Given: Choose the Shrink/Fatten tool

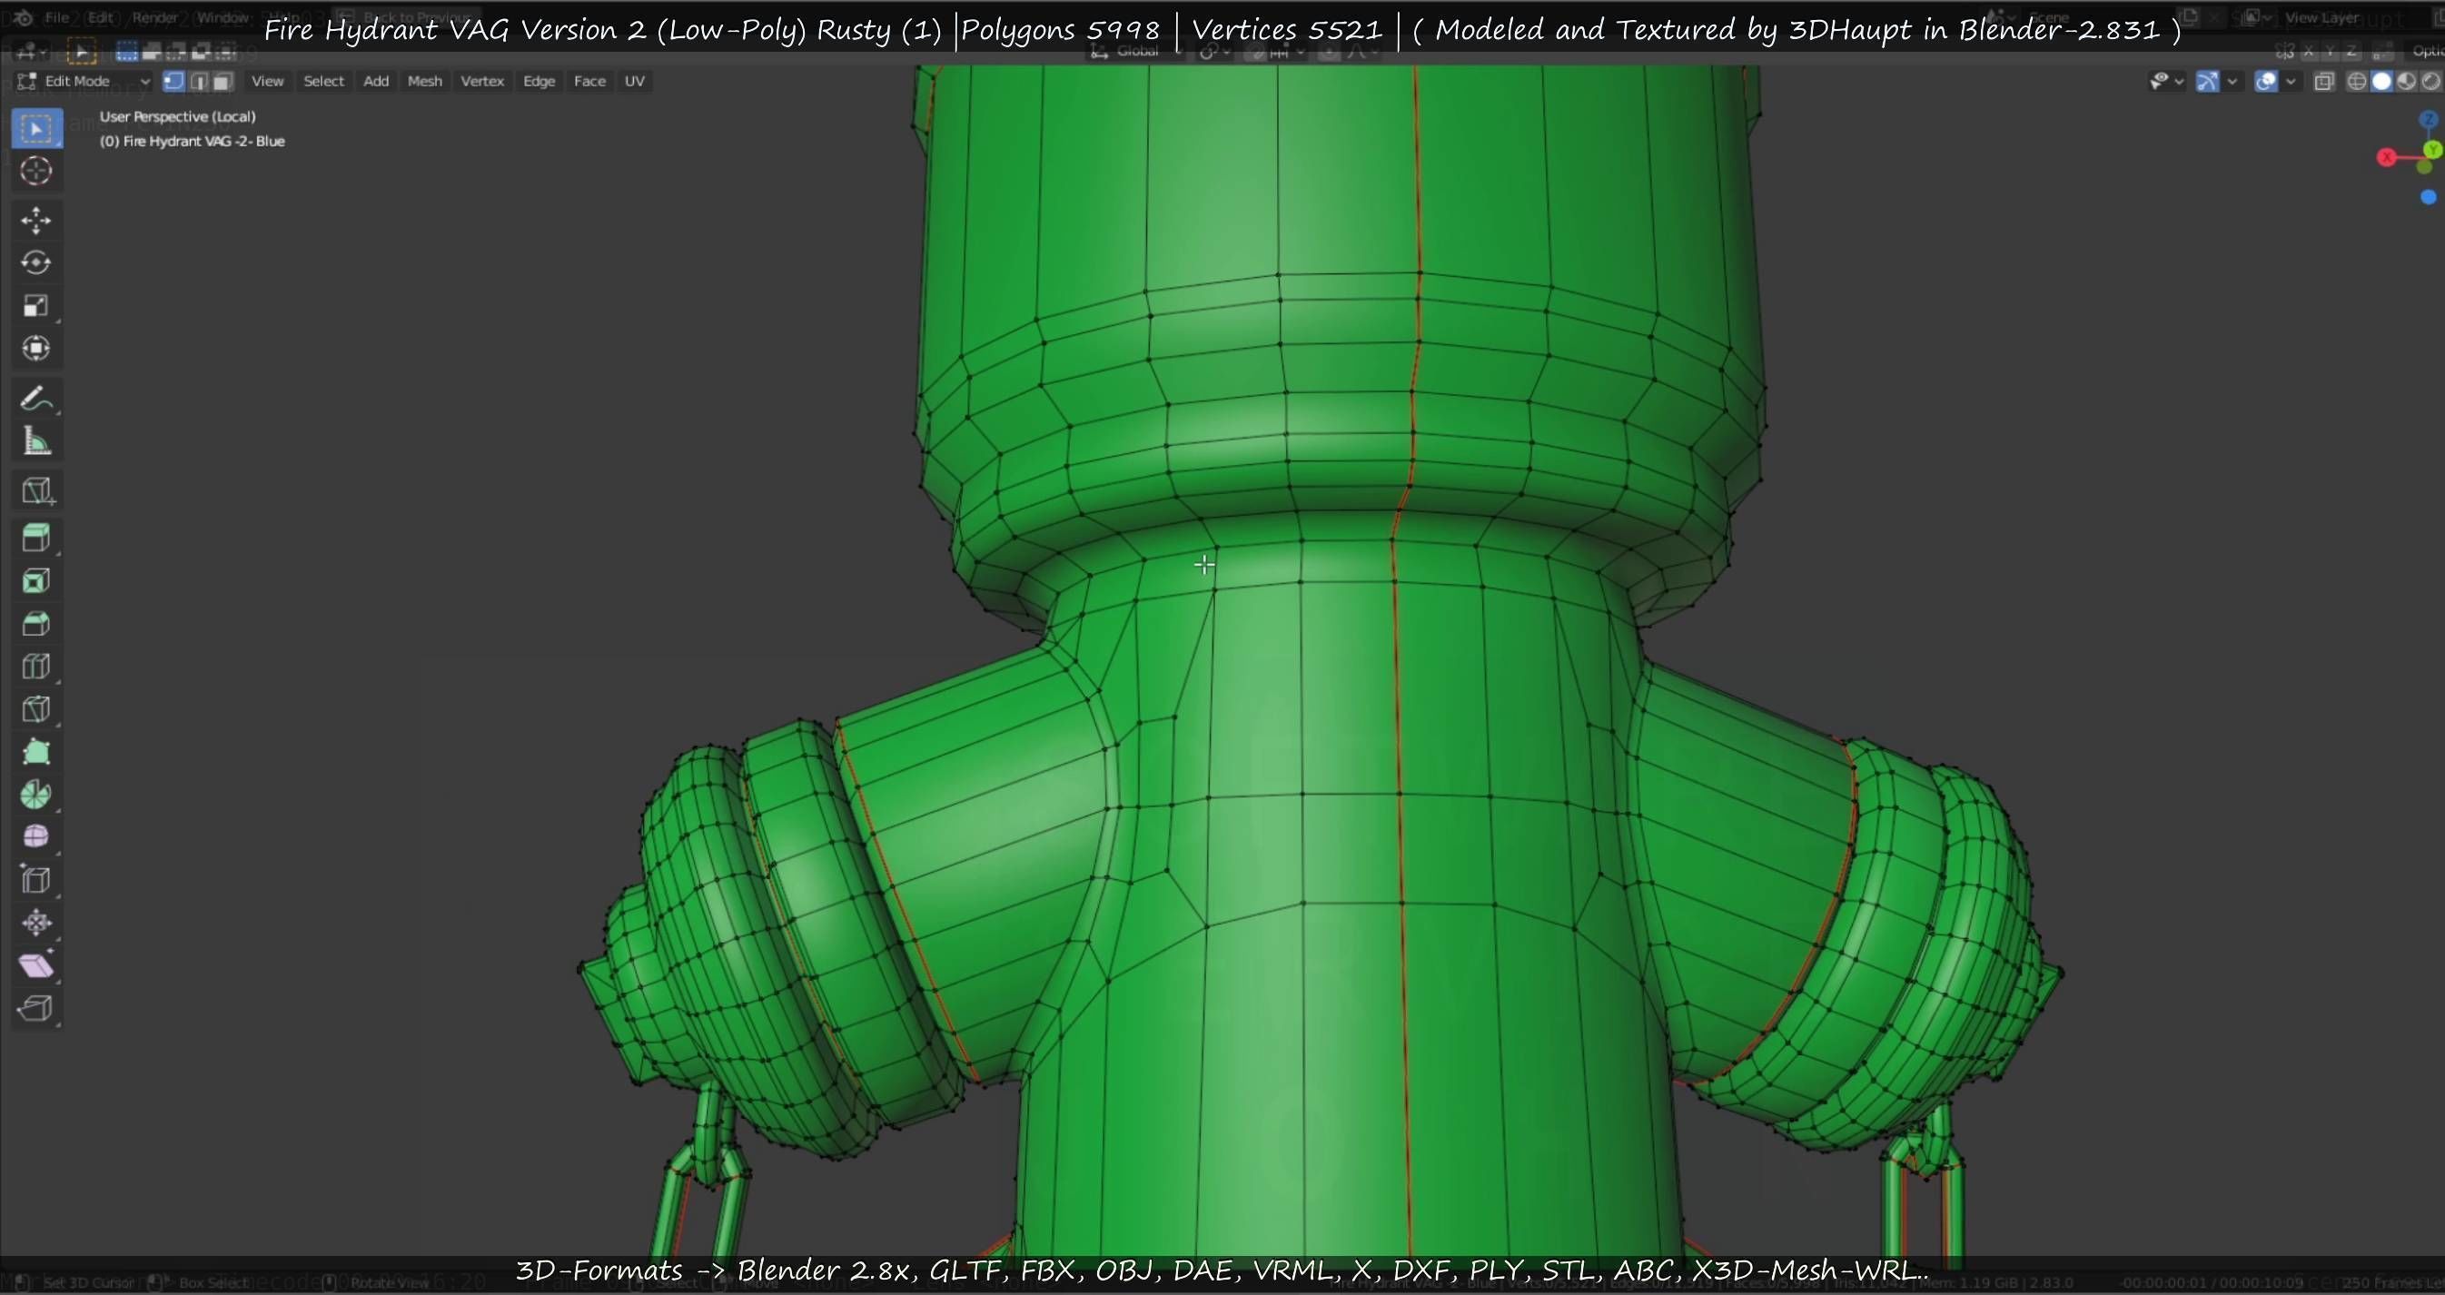Looking at the screenshot, I should click(37, 922).
